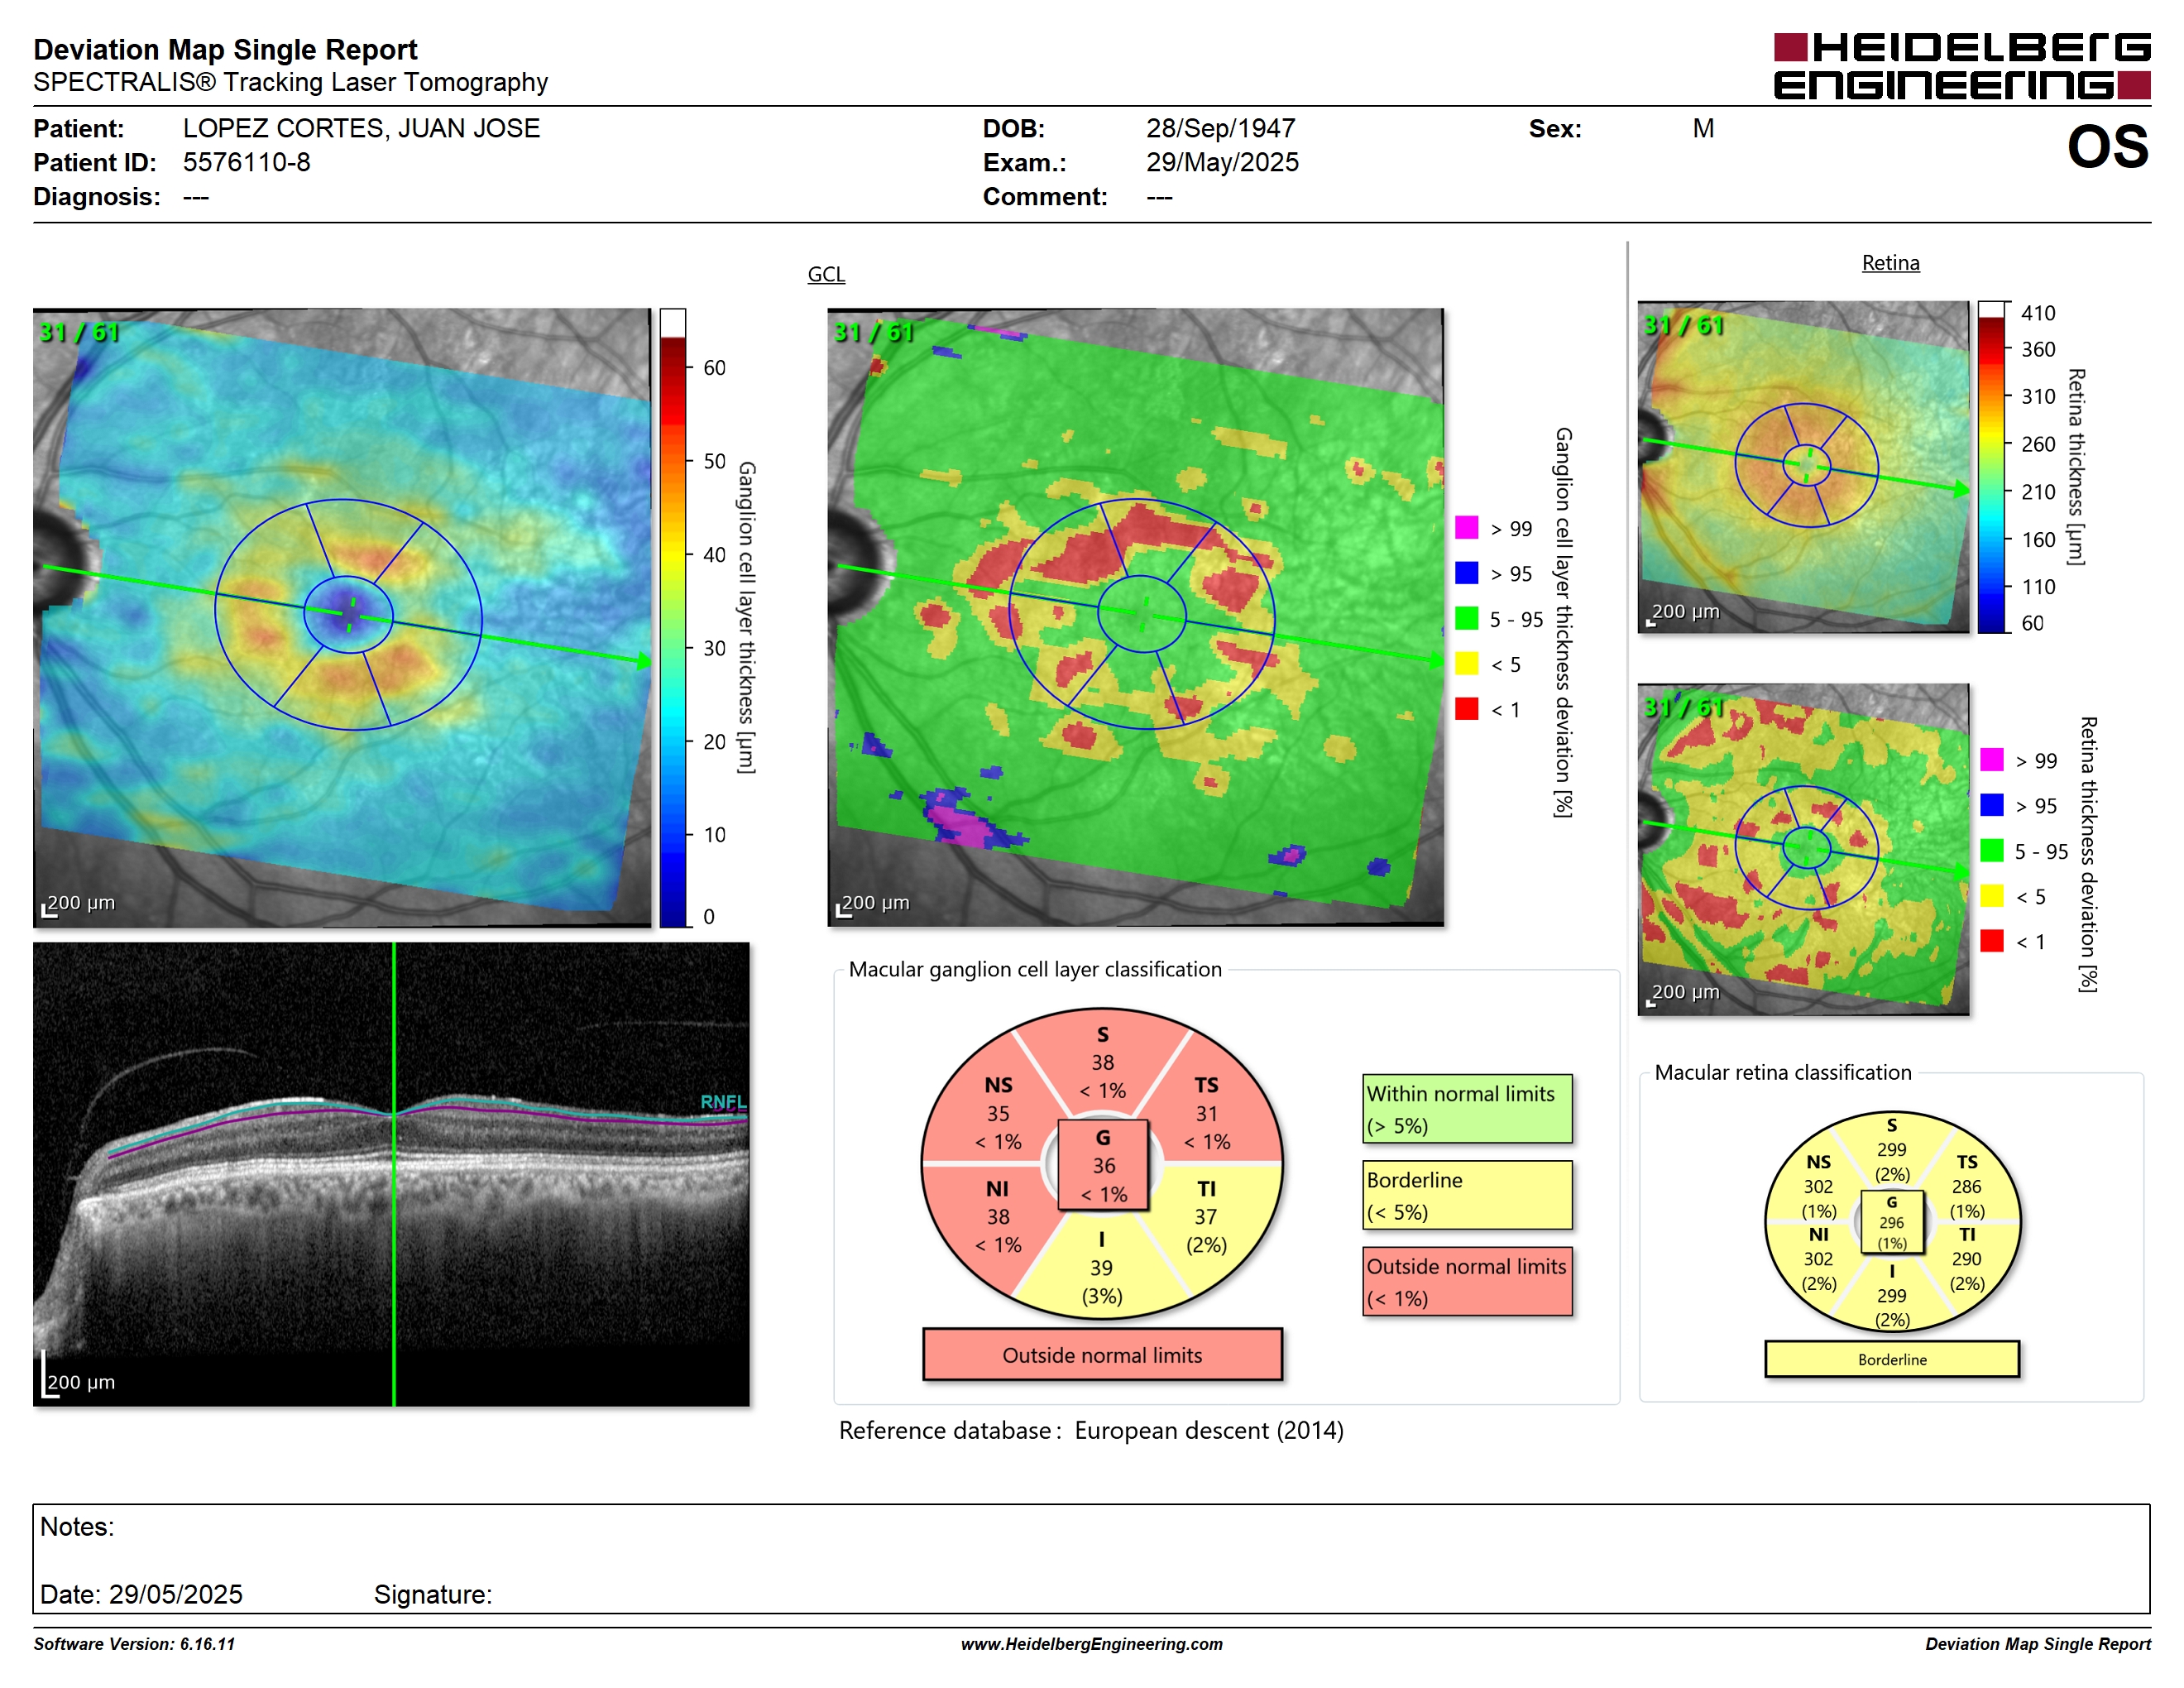Click the Macular retina classification heading
The height and width of the screenshot is (1688, 2184).
point(1782,1072)
